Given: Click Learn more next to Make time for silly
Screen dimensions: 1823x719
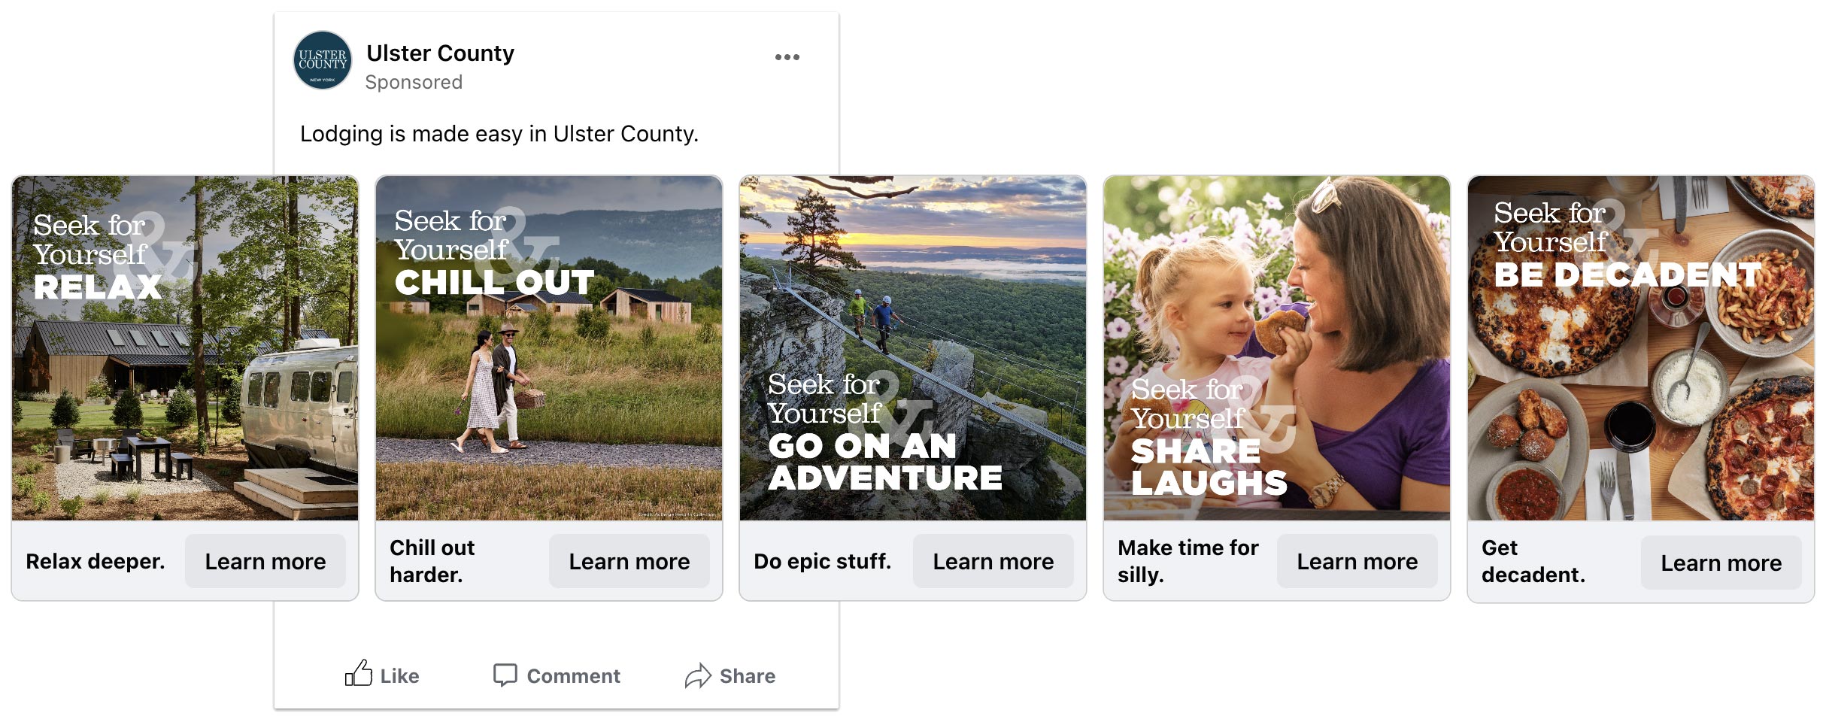Looking at the screenshot, I should point(1357,562).
